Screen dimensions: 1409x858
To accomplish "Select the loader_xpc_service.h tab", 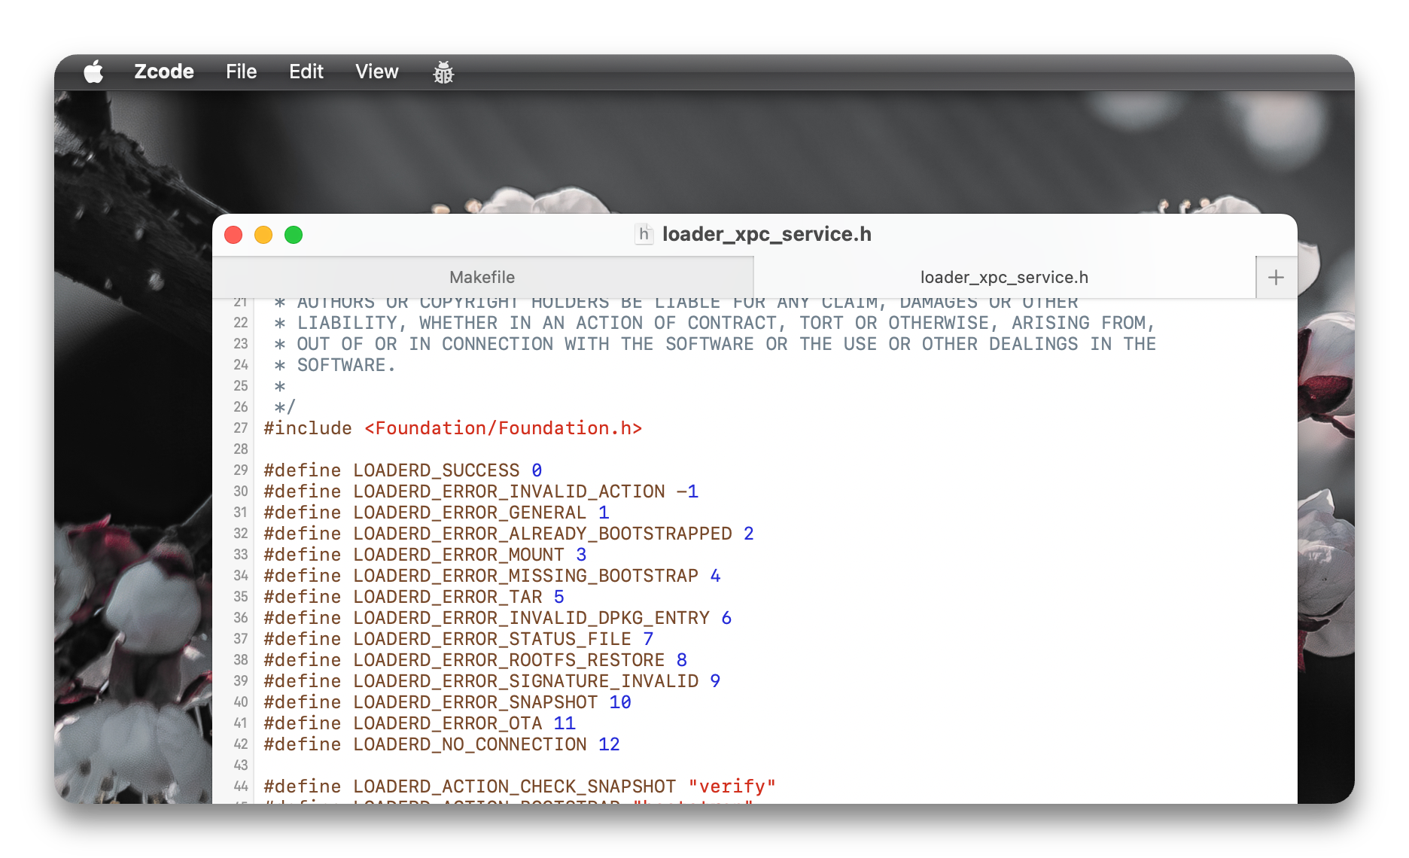I will pyautogui.click(x=1004, y=277).
